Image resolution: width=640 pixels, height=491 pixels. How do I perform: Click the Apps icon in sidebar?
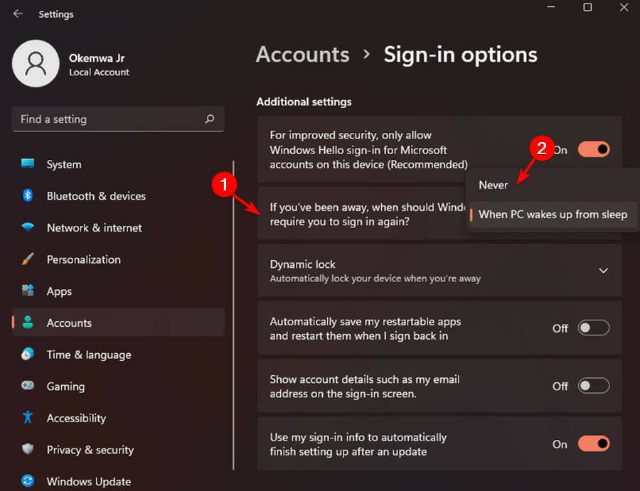coord(28,291)
